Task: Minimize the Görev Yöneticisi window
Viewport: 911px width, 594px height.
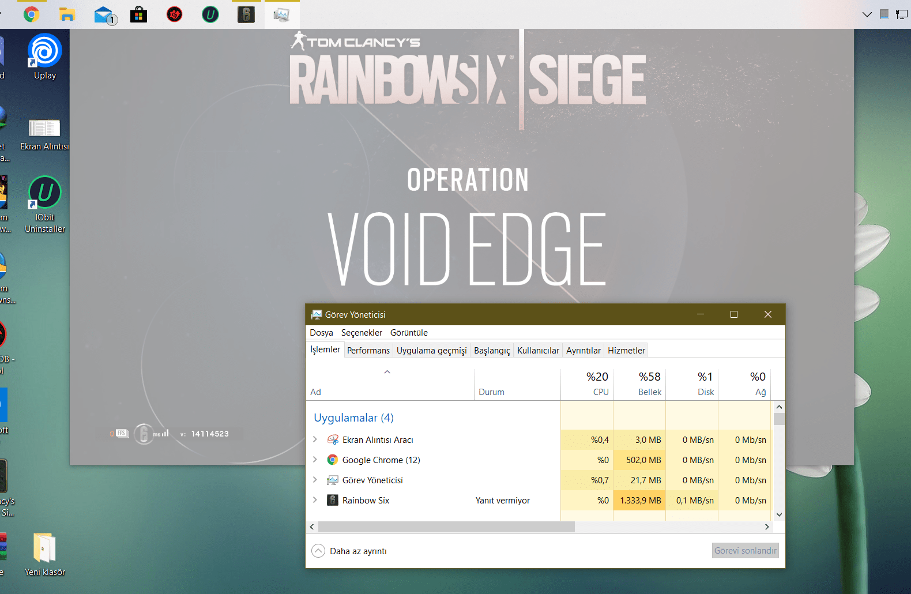Action: 701,314
